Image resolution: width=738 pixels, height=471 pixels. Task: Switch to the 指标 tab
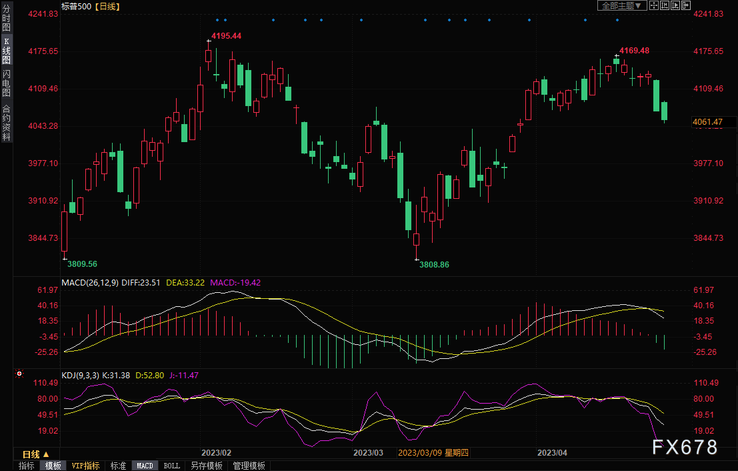(x=27, y=466)
